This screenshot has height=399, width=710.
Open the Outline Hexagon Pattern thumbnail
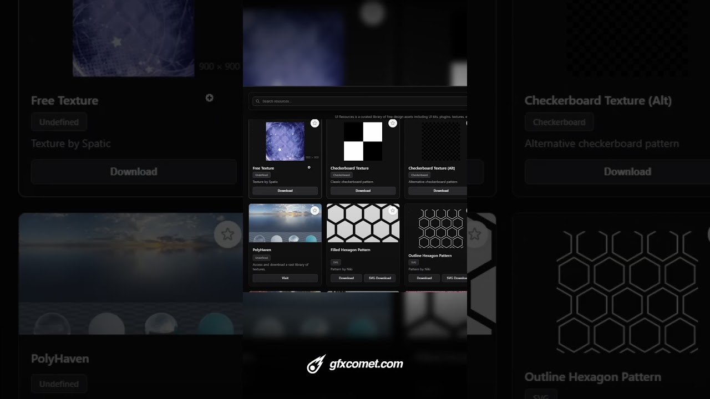[441, 228]
